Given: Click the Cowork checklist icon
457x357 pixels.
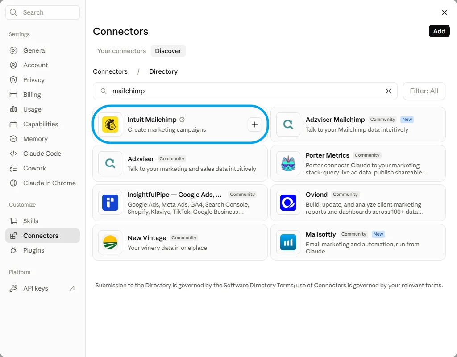Looking at the screenshot, I should coord(13,168).
